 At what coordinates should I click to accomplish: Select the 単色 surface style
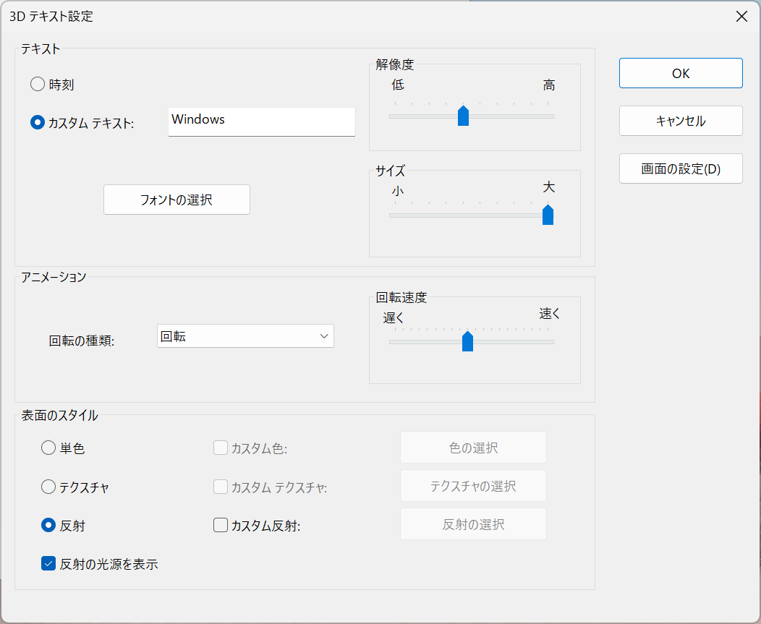pyautogui.click(x=48, y=448)
